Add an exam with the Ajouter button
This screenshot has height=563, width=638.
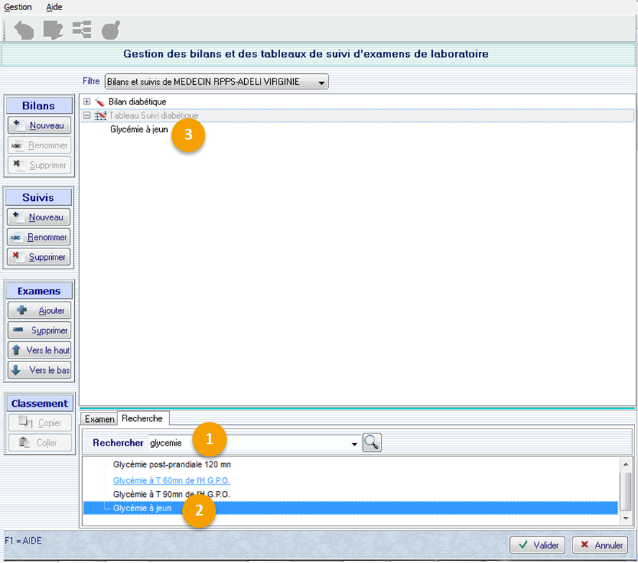(40, 311)
